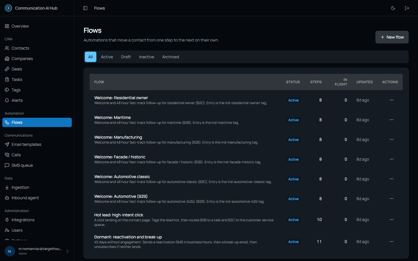Screen dimensions: 418x261
Task: Click the SMS queue message icon
Action: pyautogui.click(x=7, y=165)
